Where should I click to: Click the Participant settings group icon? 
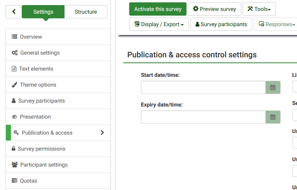[14, 165]
